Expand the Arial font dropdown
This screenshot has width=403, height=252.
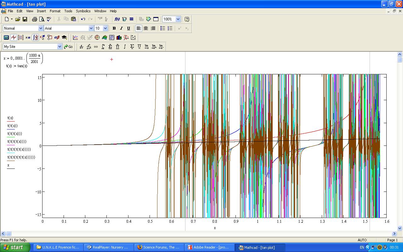pyautogui.click(x=91, y=28)
